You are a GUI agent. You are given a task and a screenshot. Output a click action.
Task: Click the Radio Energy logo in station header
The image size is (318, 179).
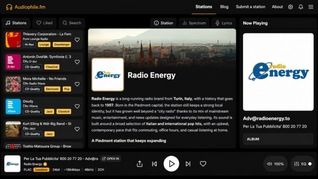(108, 75)
